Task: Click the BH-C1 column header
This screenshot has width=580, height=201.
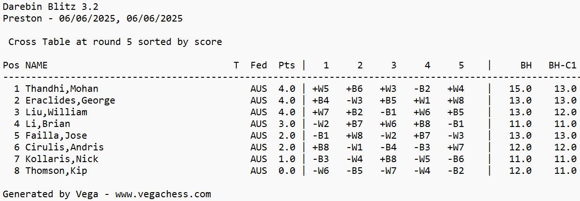Action: click(x=562, y=66)
